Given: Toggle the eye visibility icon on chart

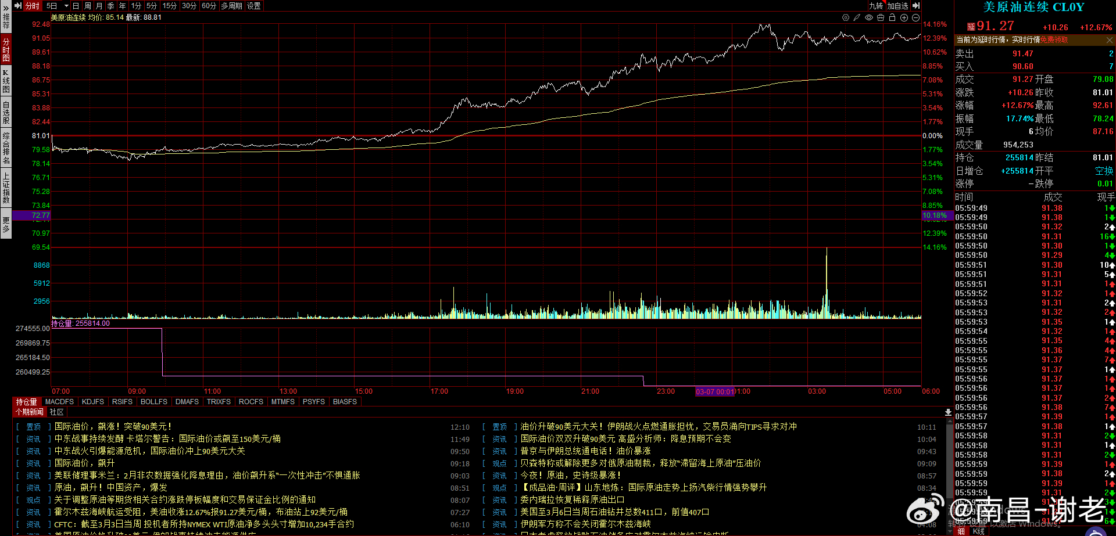Looking at the screenshot, I should (x=869, y=18).
